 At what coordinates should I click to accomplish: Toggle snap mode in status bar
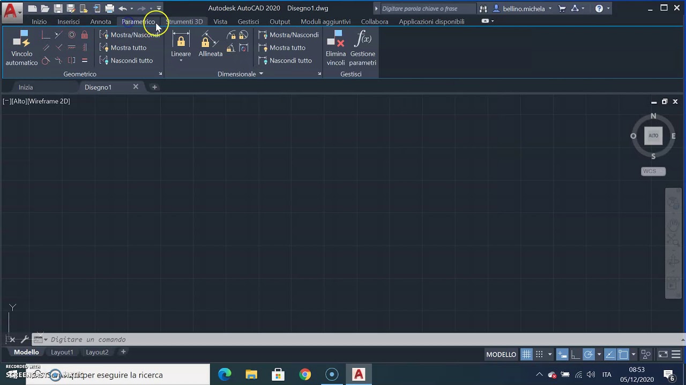[539, 355]
